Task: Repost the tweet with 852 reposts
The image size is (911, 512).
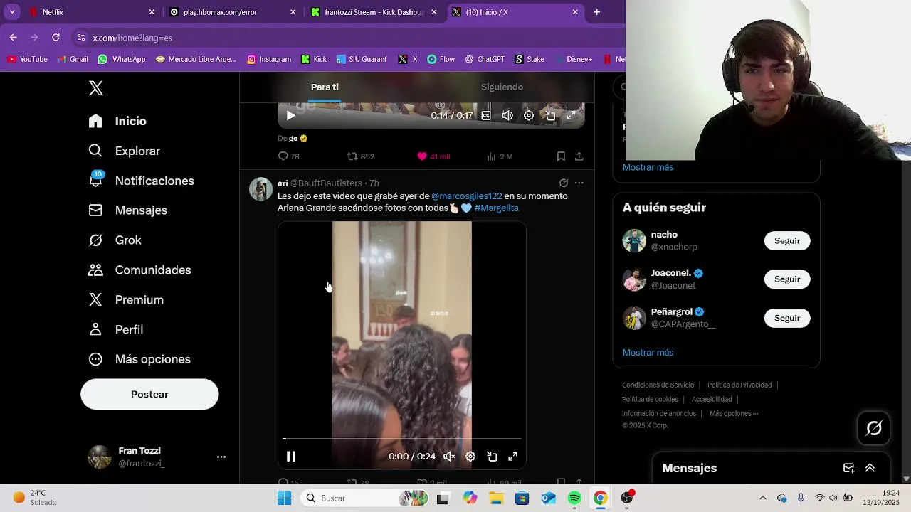Action: [x=360, y=156]
